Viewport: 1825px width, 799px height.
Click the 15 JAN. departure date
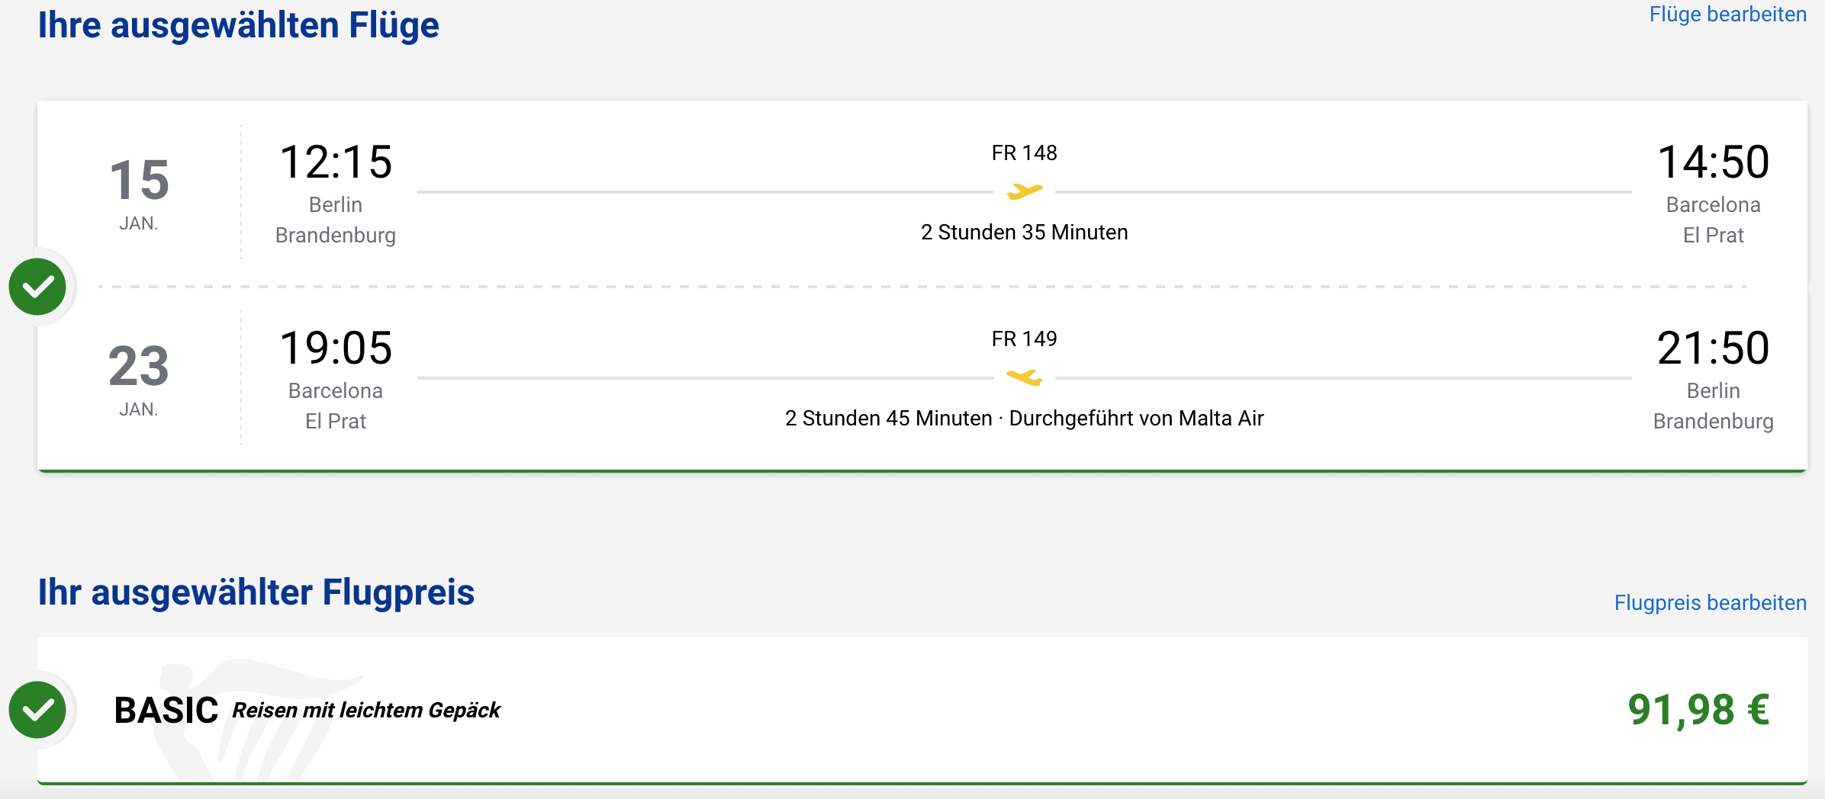(x=139, y=192)
